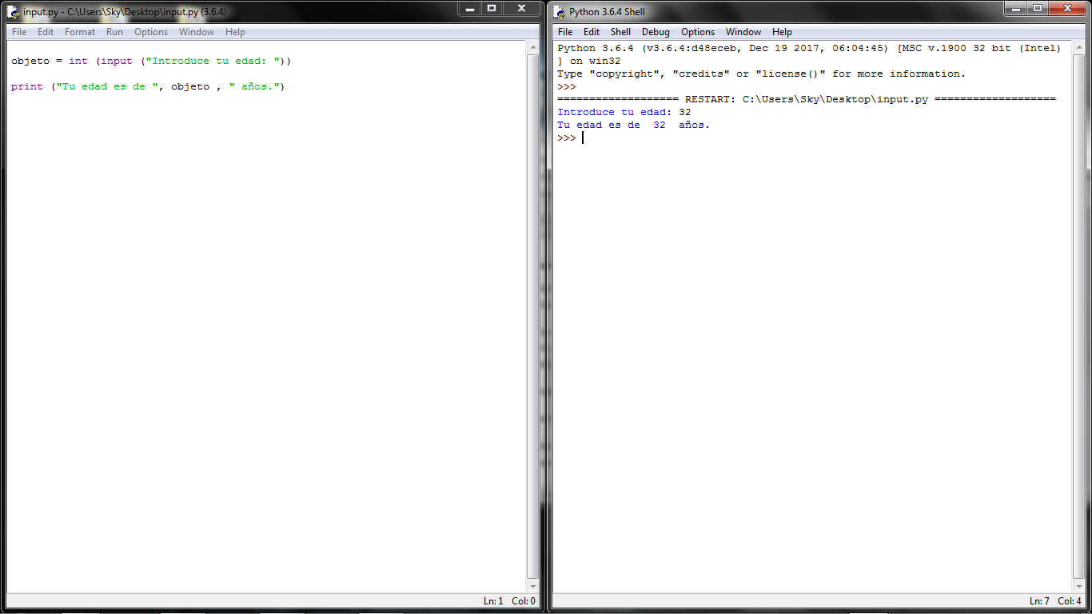Screen dimensions: 1092x614
Task: Maximize the input.py editor window
Action: click(492, 8)
